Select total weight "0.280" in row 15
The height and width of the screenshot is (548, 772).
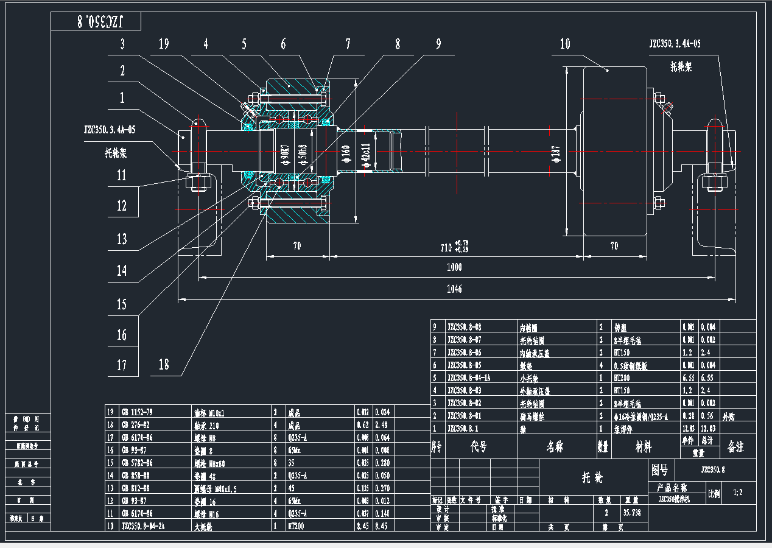pos(384,463)
